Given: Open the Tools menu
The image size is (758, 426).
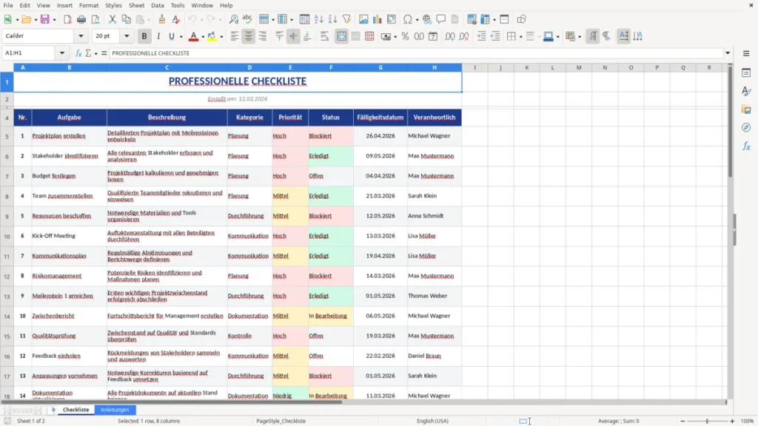Looking at the screenshot, I should tap(178, 5).
